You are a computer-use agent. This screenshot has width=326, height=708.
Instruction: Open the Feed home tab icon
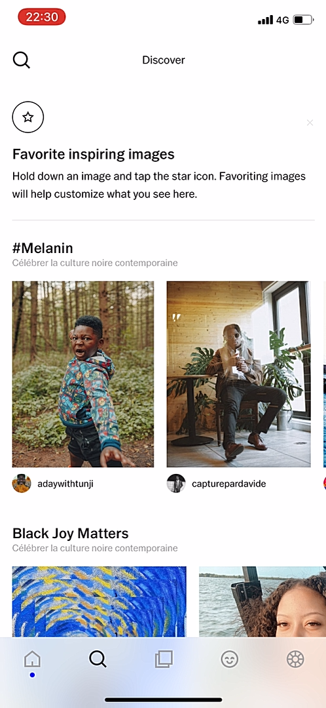tap(32, 659)
